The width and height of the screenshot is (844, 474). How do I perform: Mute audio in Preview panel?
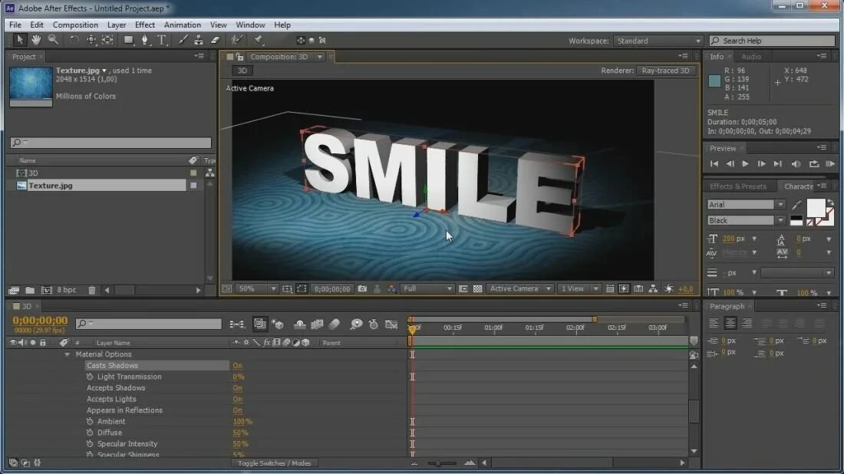pos(796,163)
